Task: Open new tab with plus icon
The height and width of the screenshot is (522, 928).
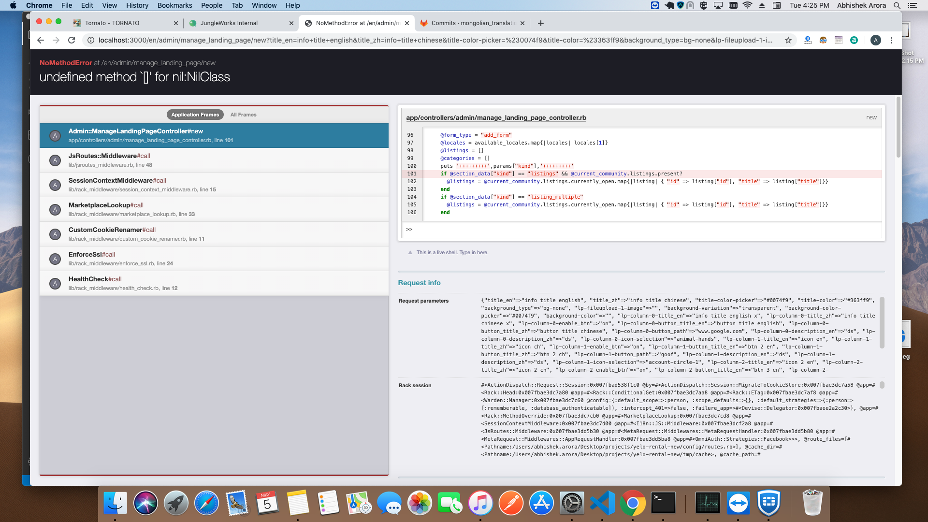Action: click(x=541, y=23)
